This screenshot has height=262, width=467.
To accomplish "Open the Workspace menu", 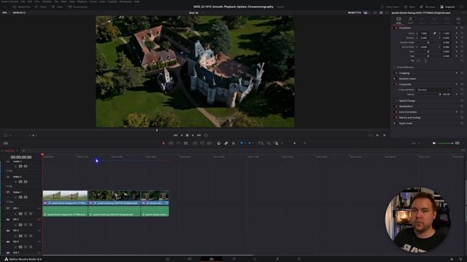I will (126, 1).
